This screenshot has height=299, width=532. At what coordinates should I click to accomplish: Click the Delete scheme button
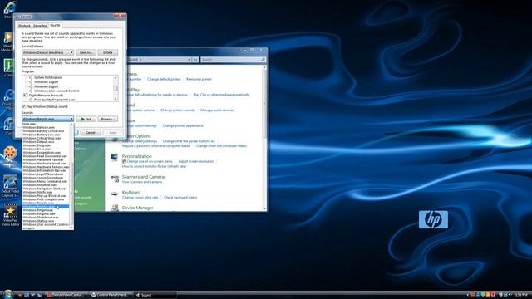click(x=108, y=52)
